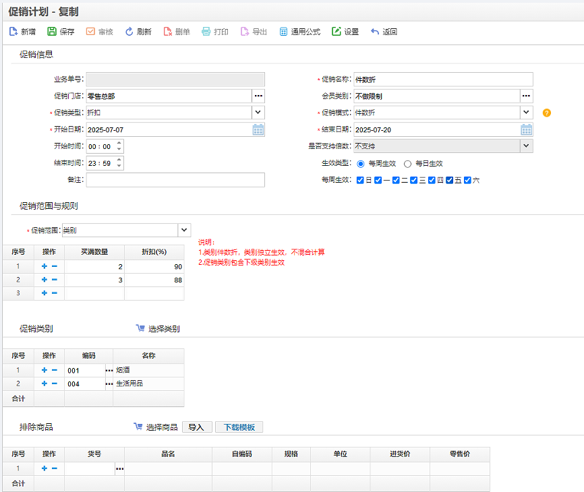Select the 每周生效 radio button
584x492 pixels.
pos(361,164)
